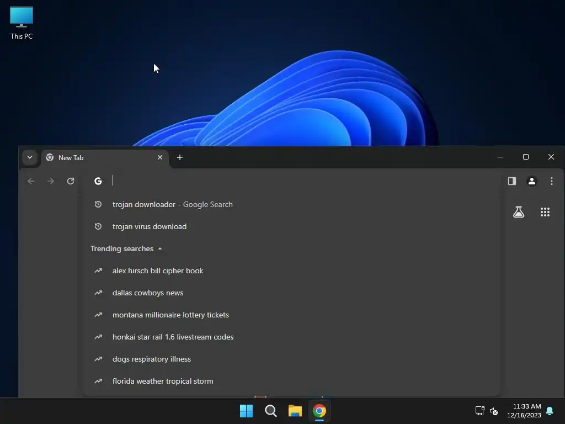Select the 'trojan downloader' history suggestion
The height and width of the screenshot is (424, 565).
(291, 204)
